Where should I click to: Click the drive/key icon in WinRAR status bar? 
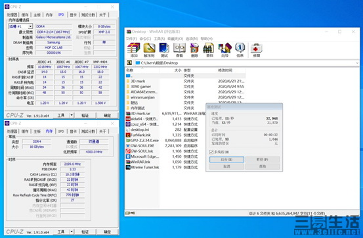click(131, 213)
